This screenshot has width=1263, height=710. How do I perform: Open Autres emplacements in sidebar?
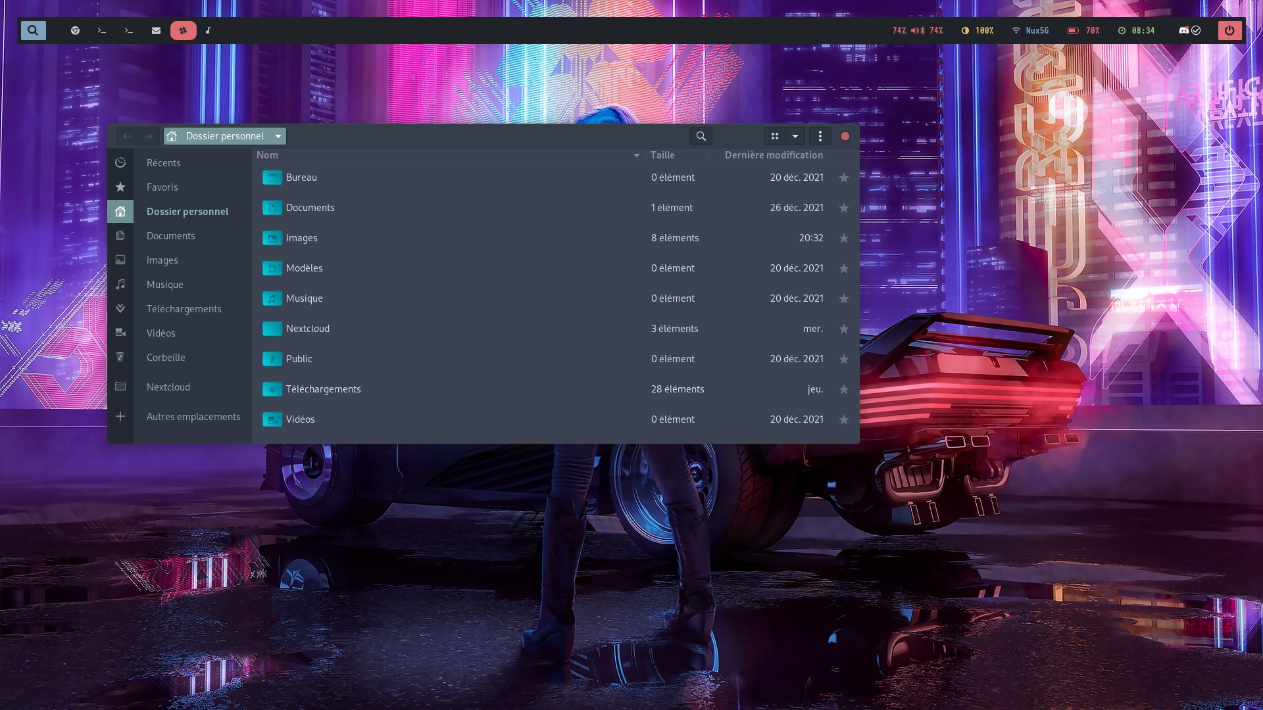tap(193, 417)
